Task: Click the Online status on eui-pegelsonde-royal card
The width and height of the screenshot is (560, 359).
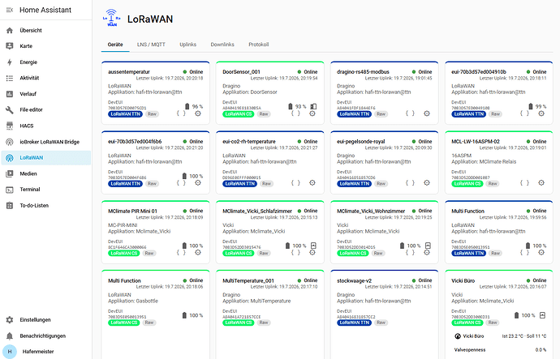Action: [x=422, y=142]
